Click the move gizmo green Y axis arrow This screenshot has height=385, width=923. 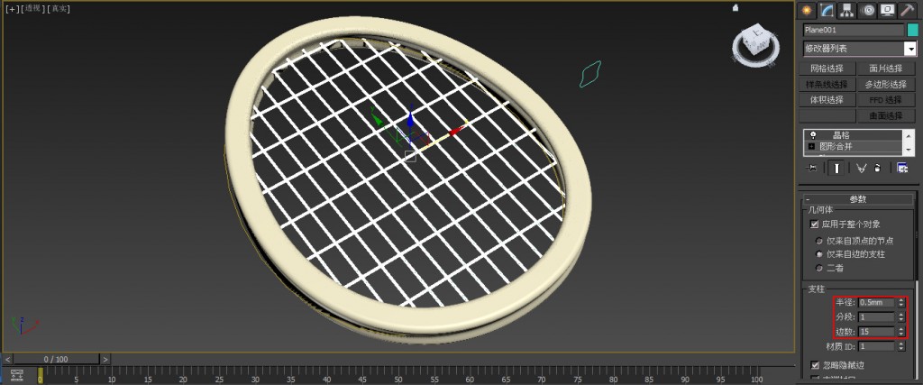tap(377, 118)
